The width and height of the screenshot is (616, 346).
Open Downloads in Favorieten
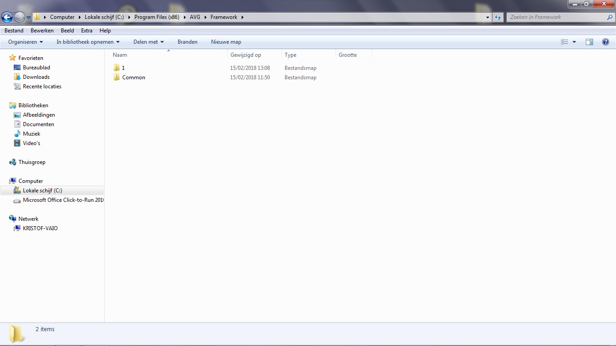(36, 77)
